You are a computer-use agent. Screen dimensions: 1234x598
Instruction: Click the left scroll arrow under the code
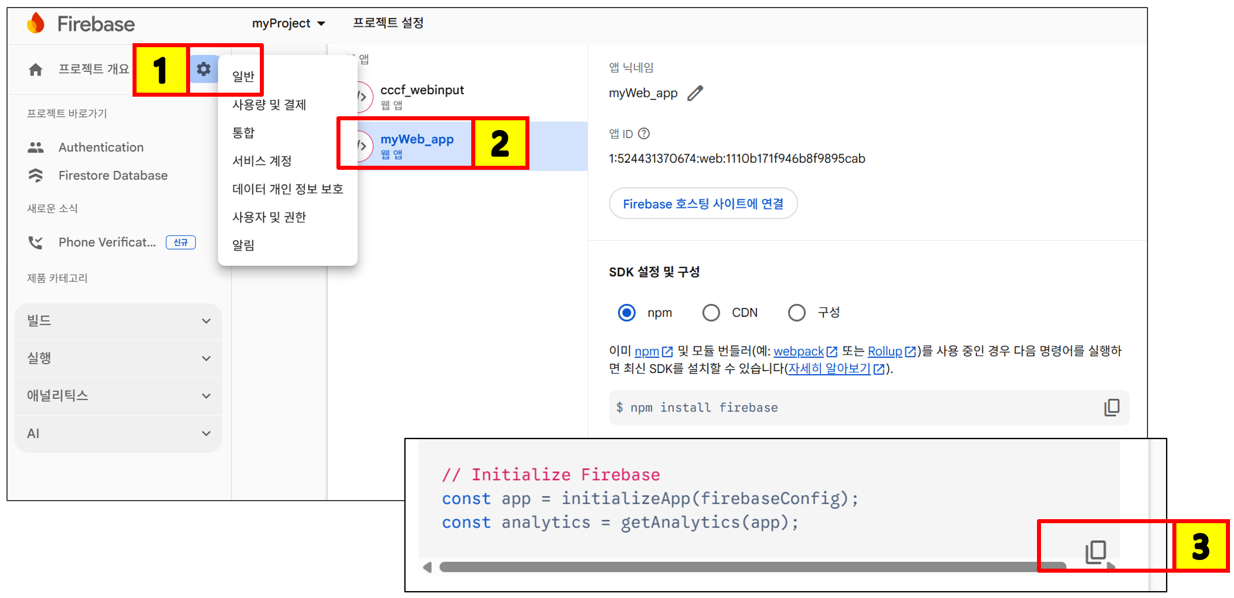tap(427, 567)
